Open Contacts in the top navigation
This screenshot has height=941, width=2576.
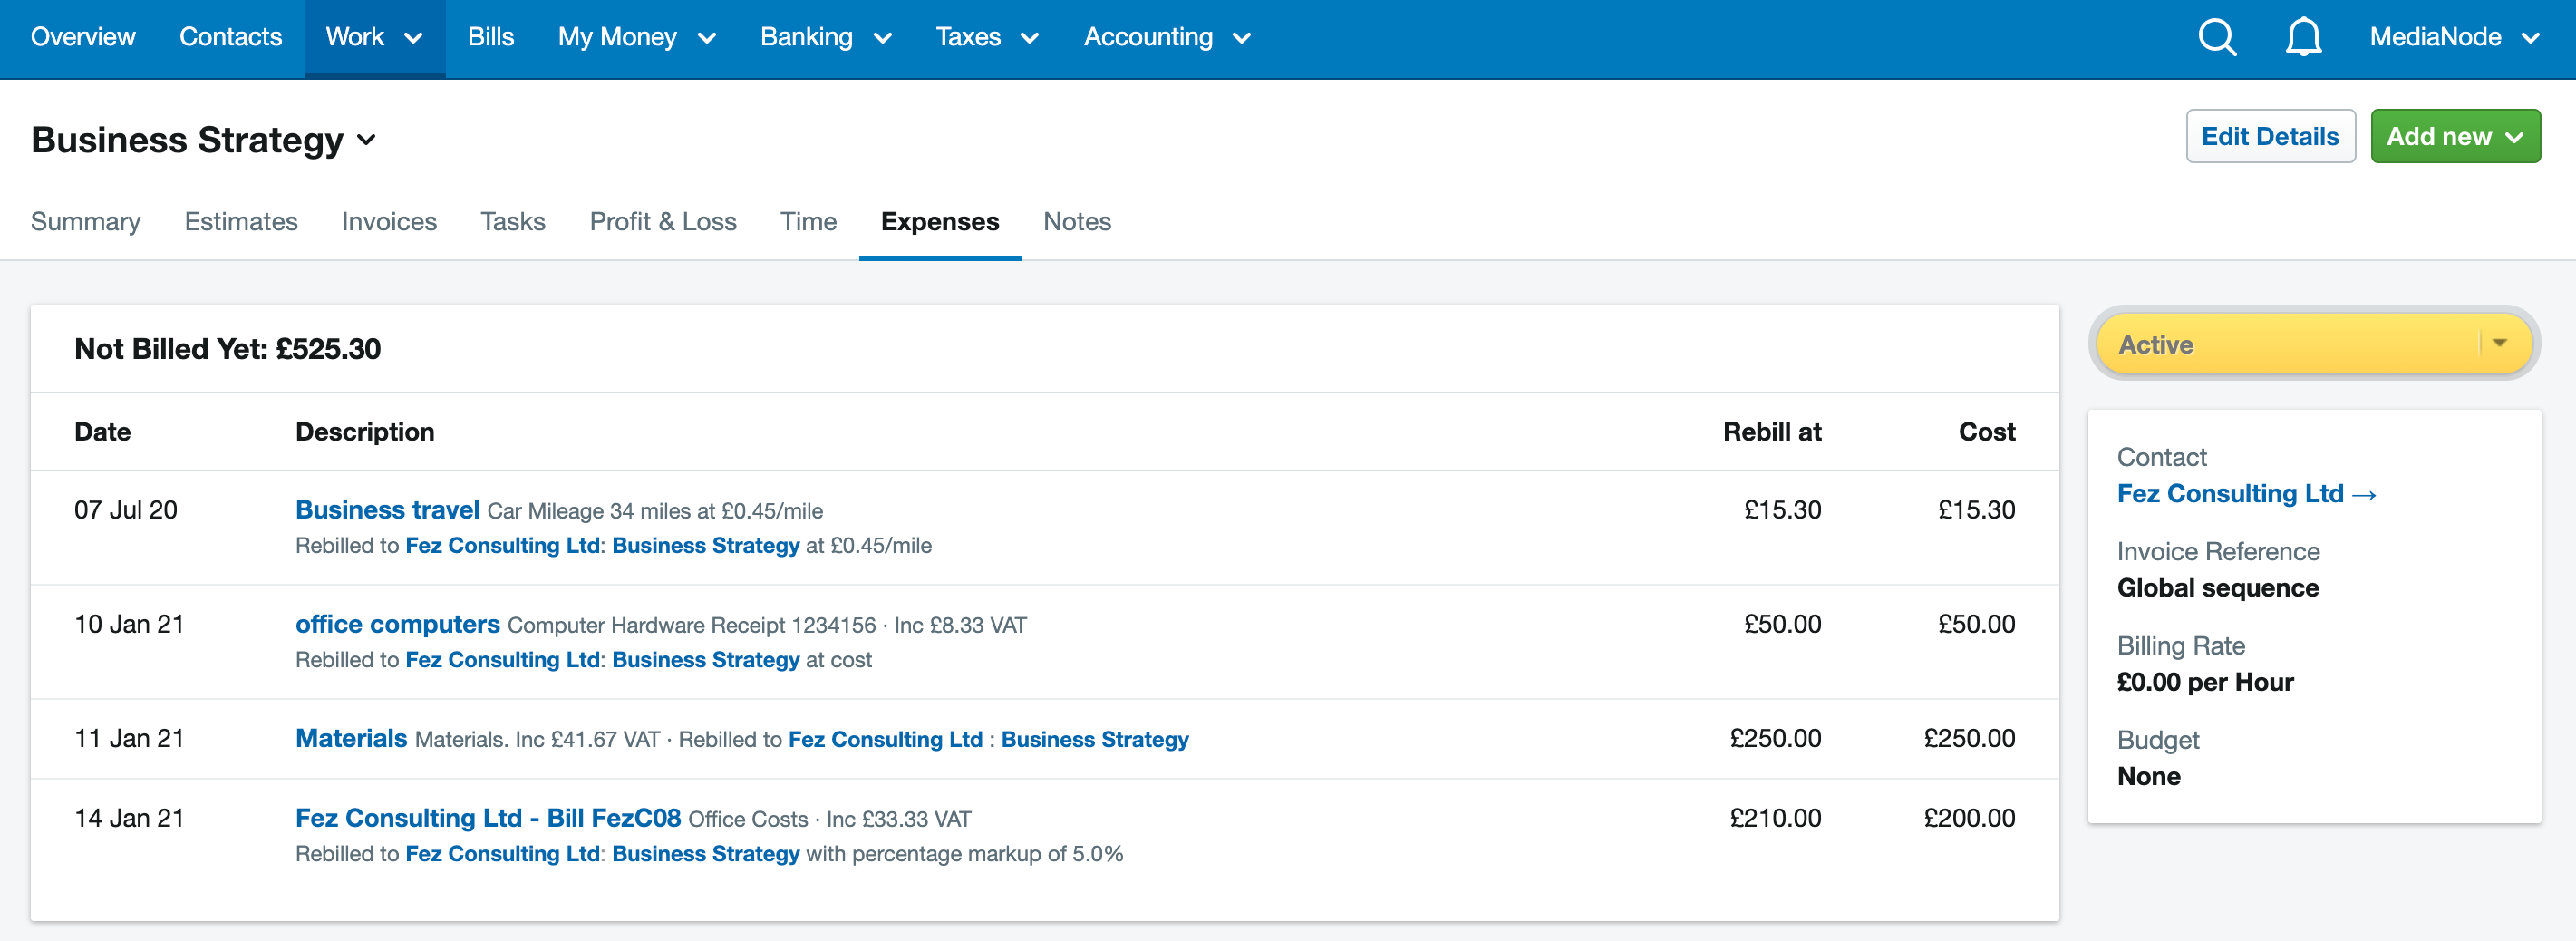(230, 38)
